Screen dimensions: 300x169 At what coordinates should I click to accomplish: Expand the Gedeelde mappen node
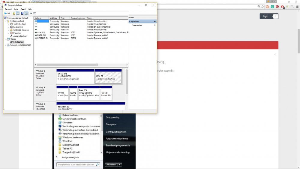point(8,30)
